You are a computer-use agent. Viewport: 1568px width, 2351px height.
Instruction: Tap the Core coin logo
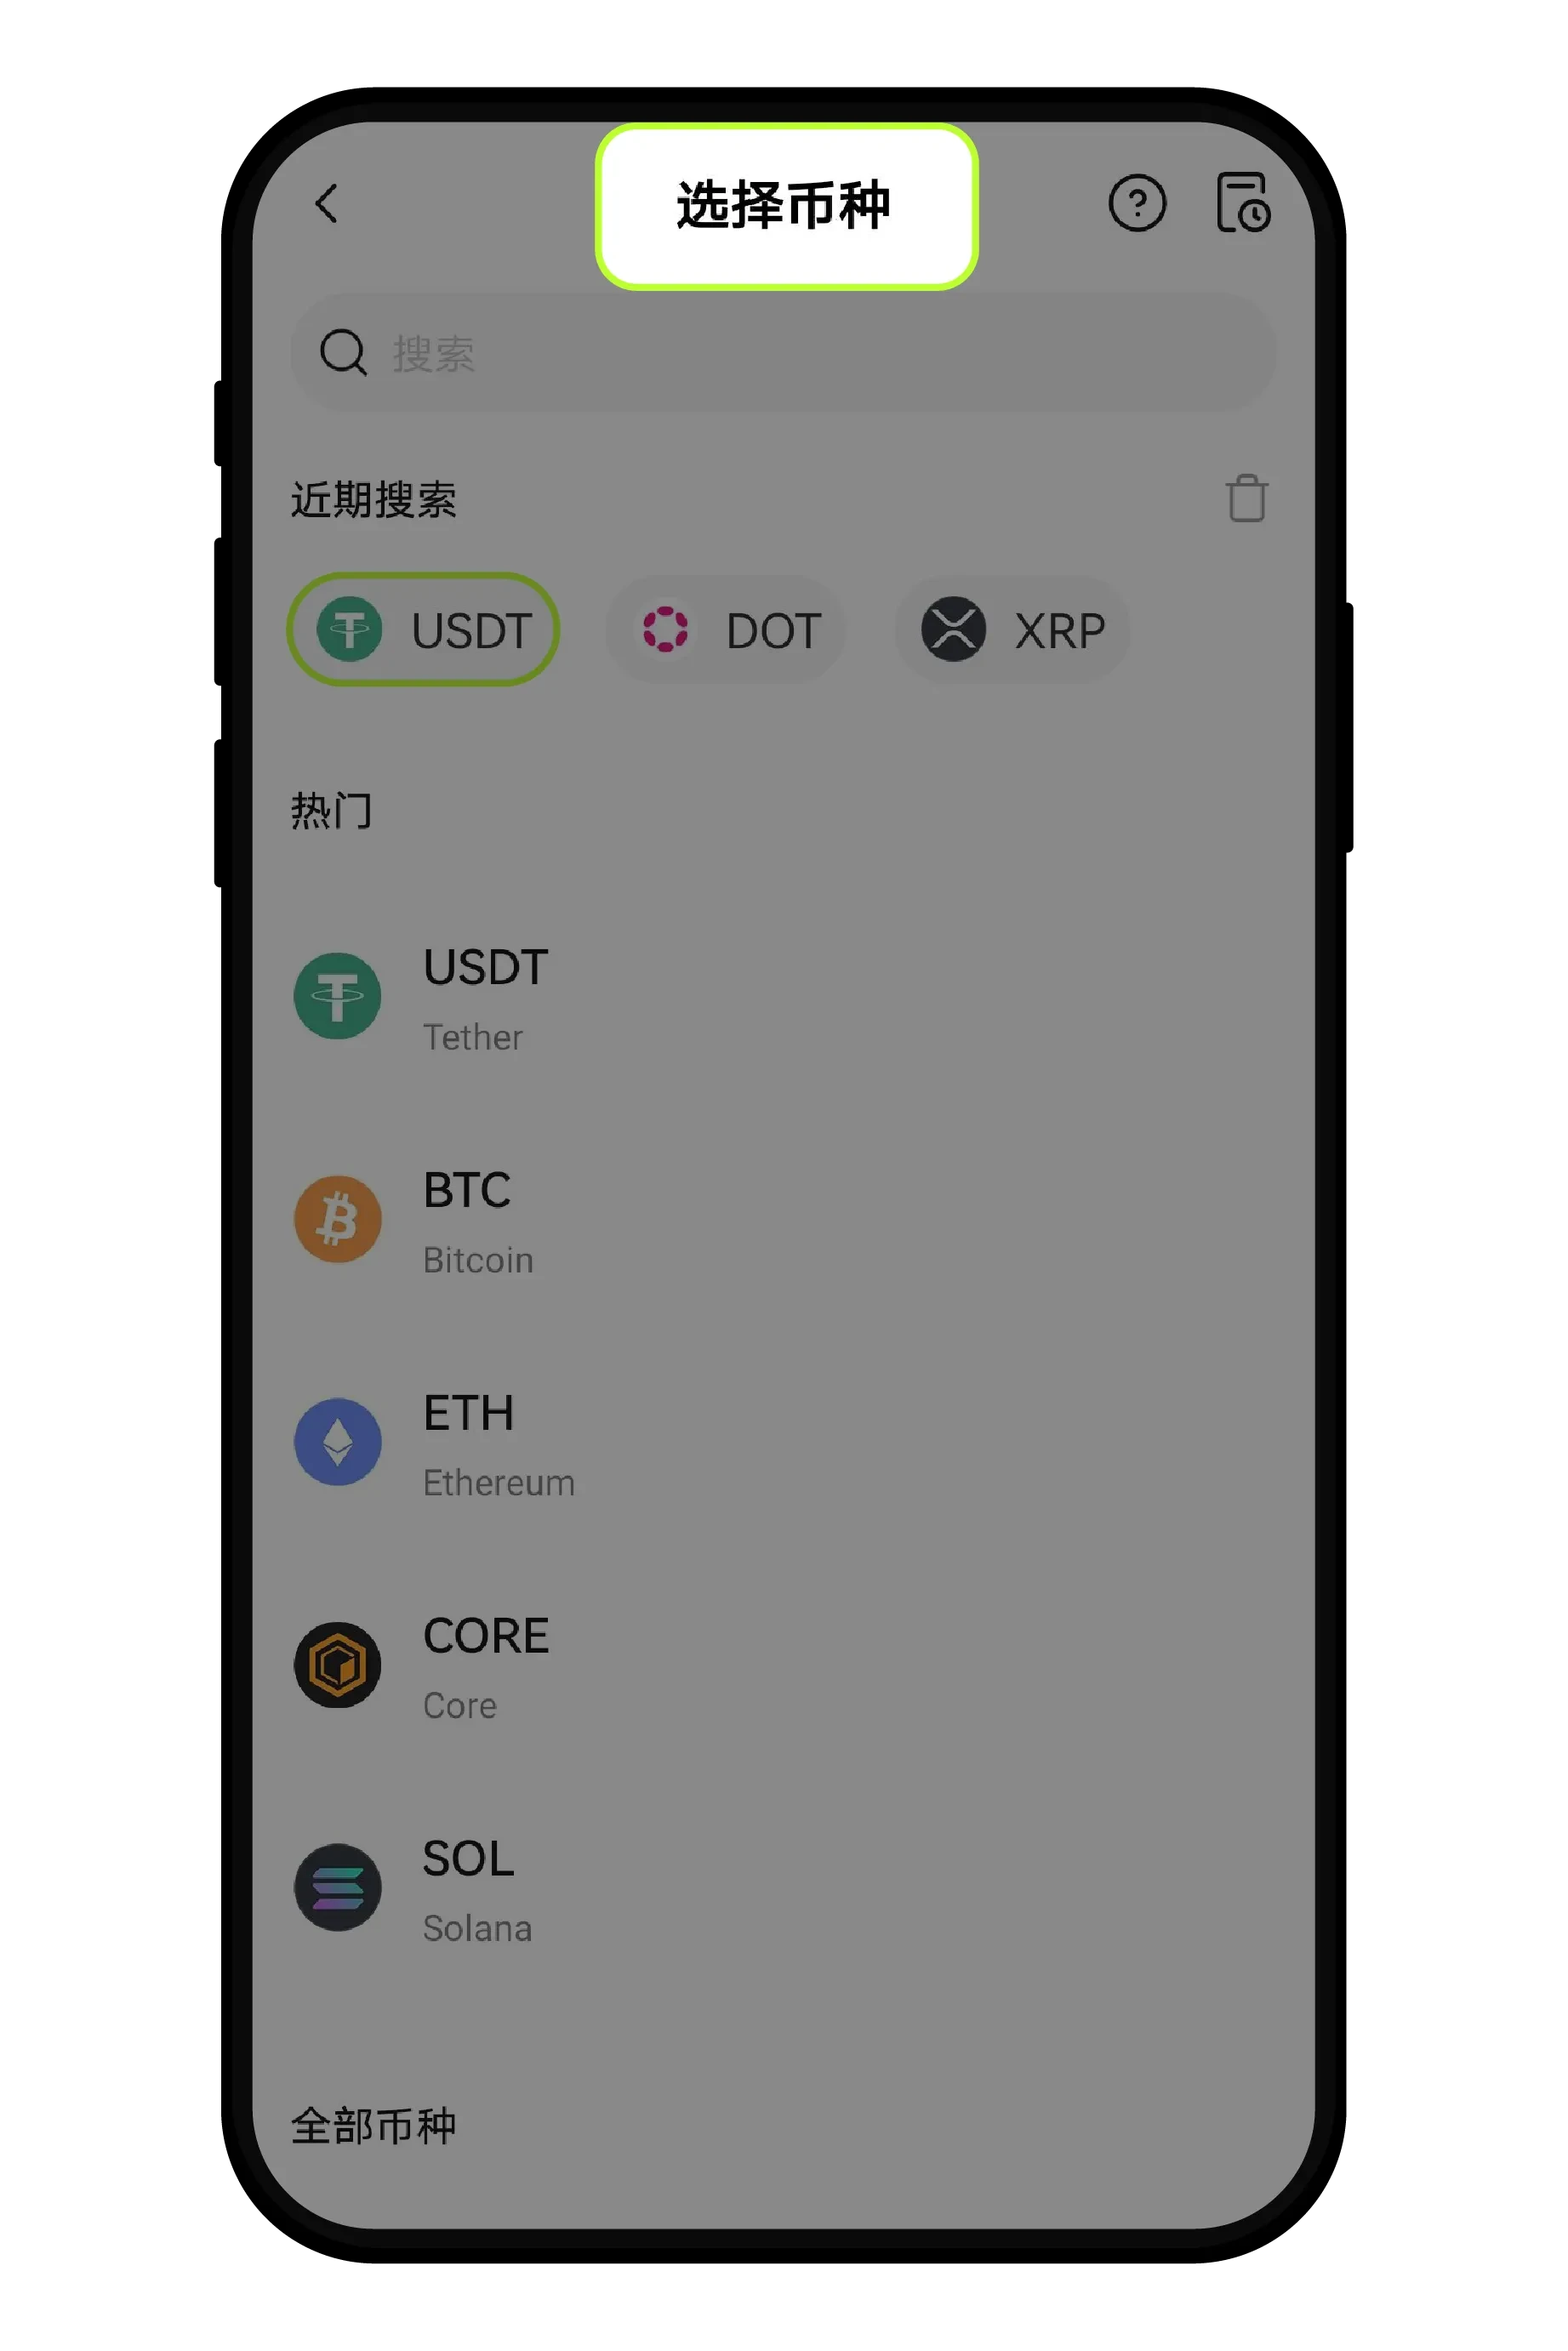337,1665
